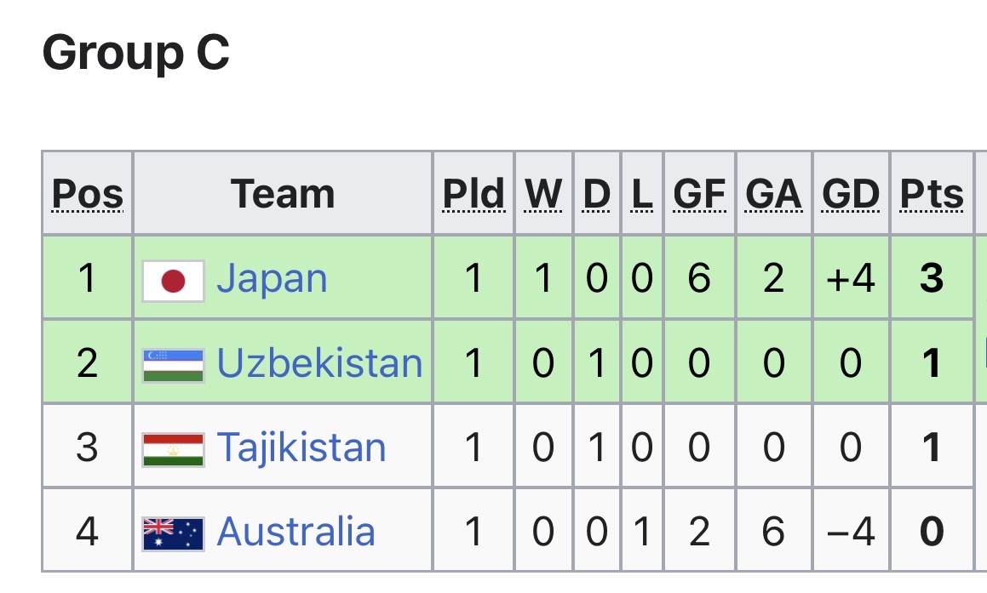Click the GA column header
987x593 pixels.
click(773, 195)
